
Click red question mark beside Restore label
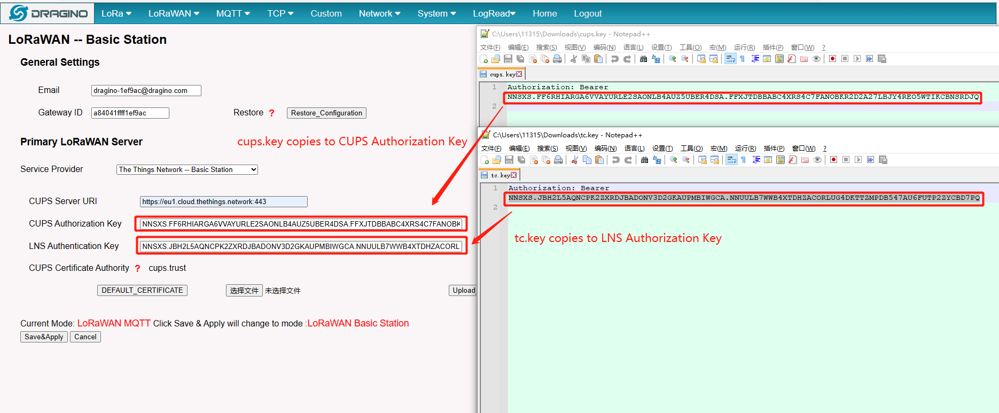[x=271, y=113]
